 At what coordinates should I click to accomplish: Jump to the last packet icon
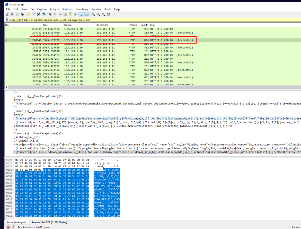[x=75, y=14]
